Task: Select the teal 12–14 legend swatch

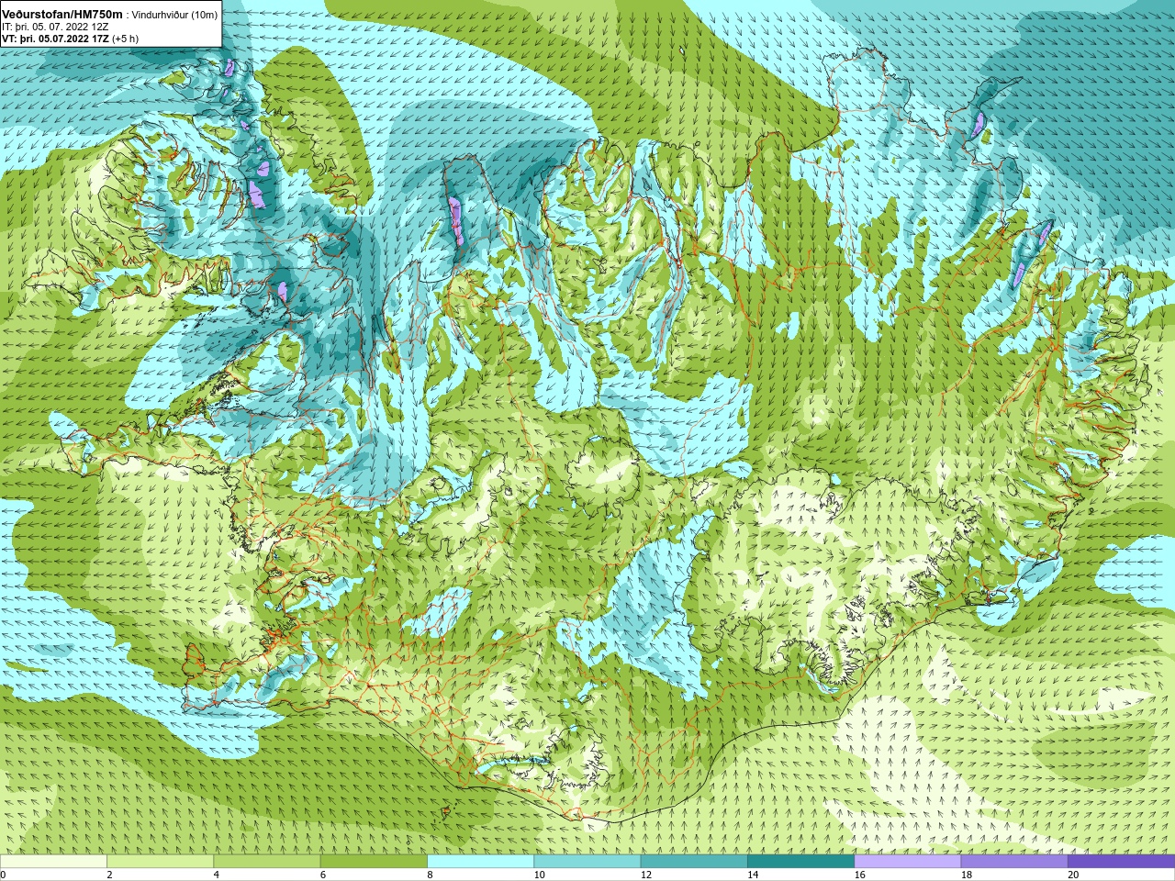Action: click(694, 862)
